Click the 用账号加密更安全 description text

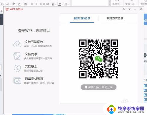33,70
